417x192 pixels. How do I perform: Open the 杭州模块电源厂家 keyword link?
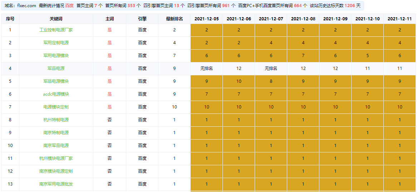tap(56, 158)
